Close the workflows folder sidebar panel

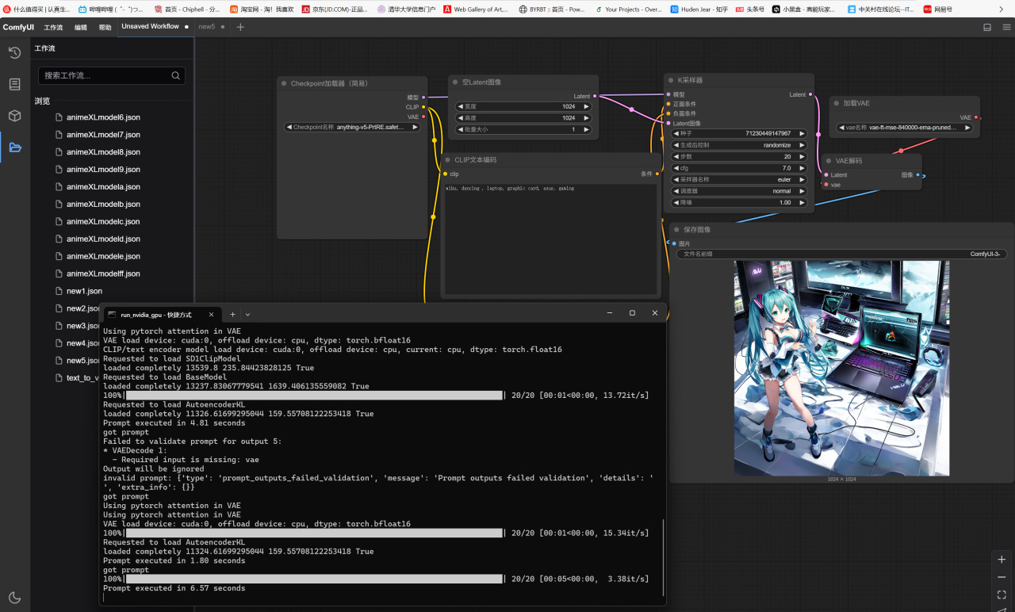(x=14, y=147)
